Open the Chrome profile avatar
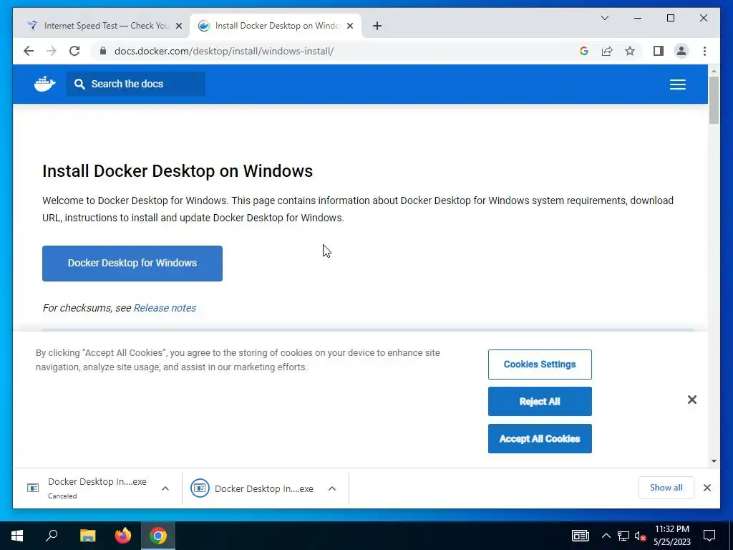 tap(681, 51)
